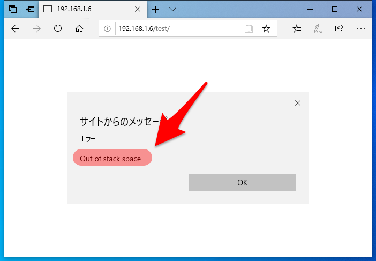
Task: Expand tab previews chevron
Action: [172, 9]
